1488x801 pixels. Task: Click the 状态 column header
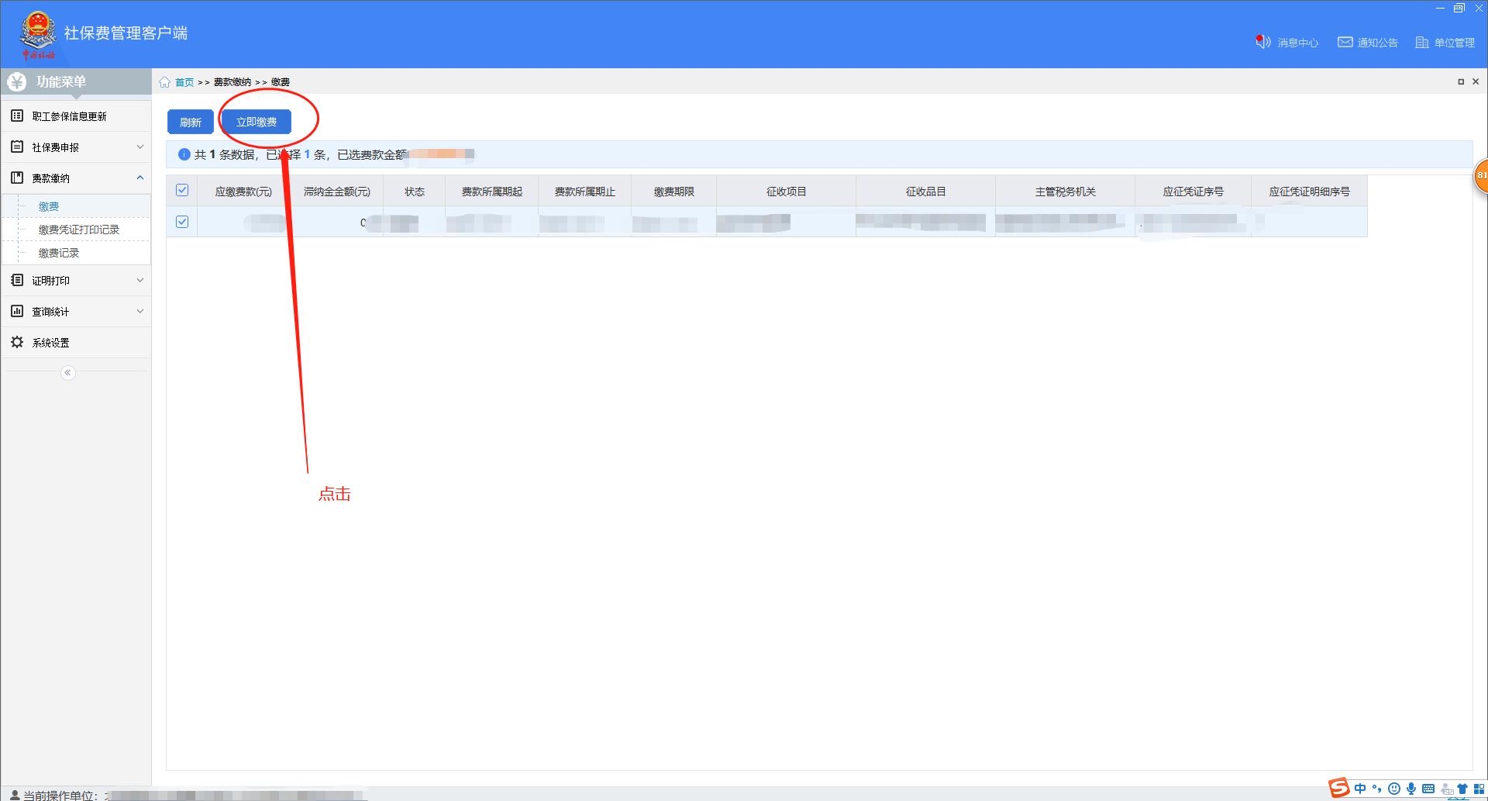click(x=415, y=192)
